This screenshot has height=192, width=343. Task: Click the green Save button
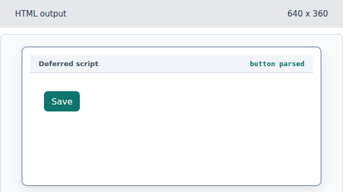tap(62, 101)
